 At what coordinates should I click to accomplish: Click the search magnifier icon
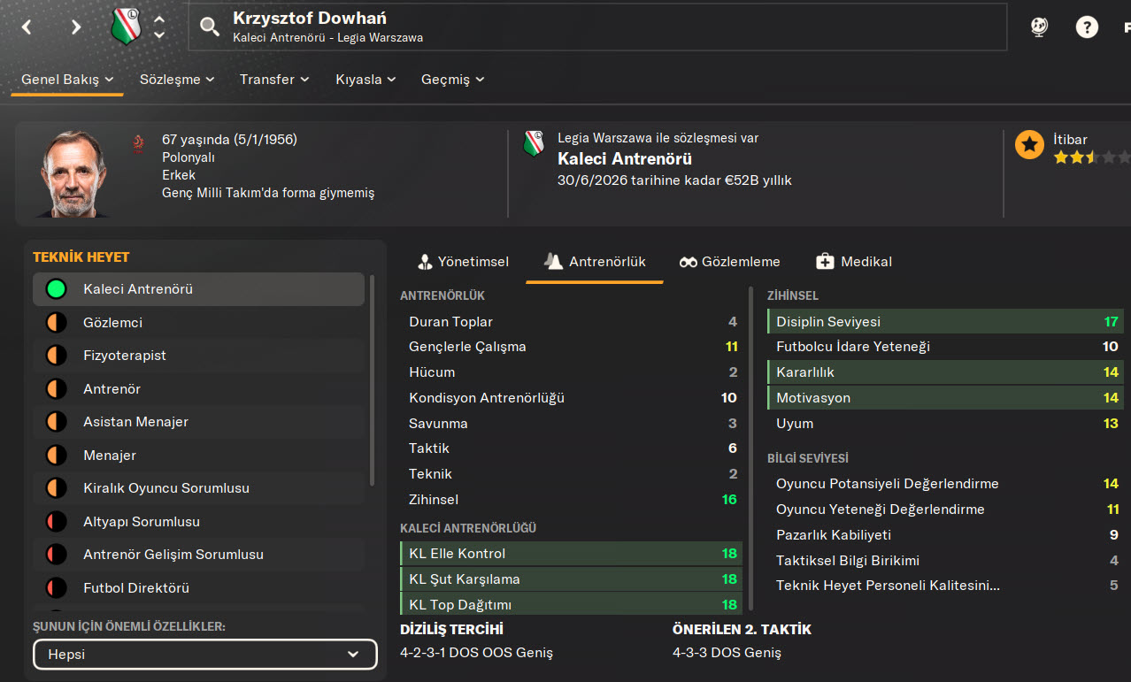[x=210, y=27]
